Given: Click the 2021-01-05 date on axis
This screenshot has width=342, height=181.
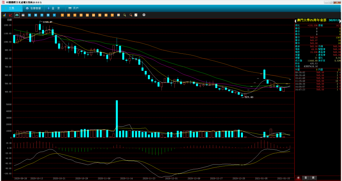Looking at the screenshot, I should (x=261, y=178).
